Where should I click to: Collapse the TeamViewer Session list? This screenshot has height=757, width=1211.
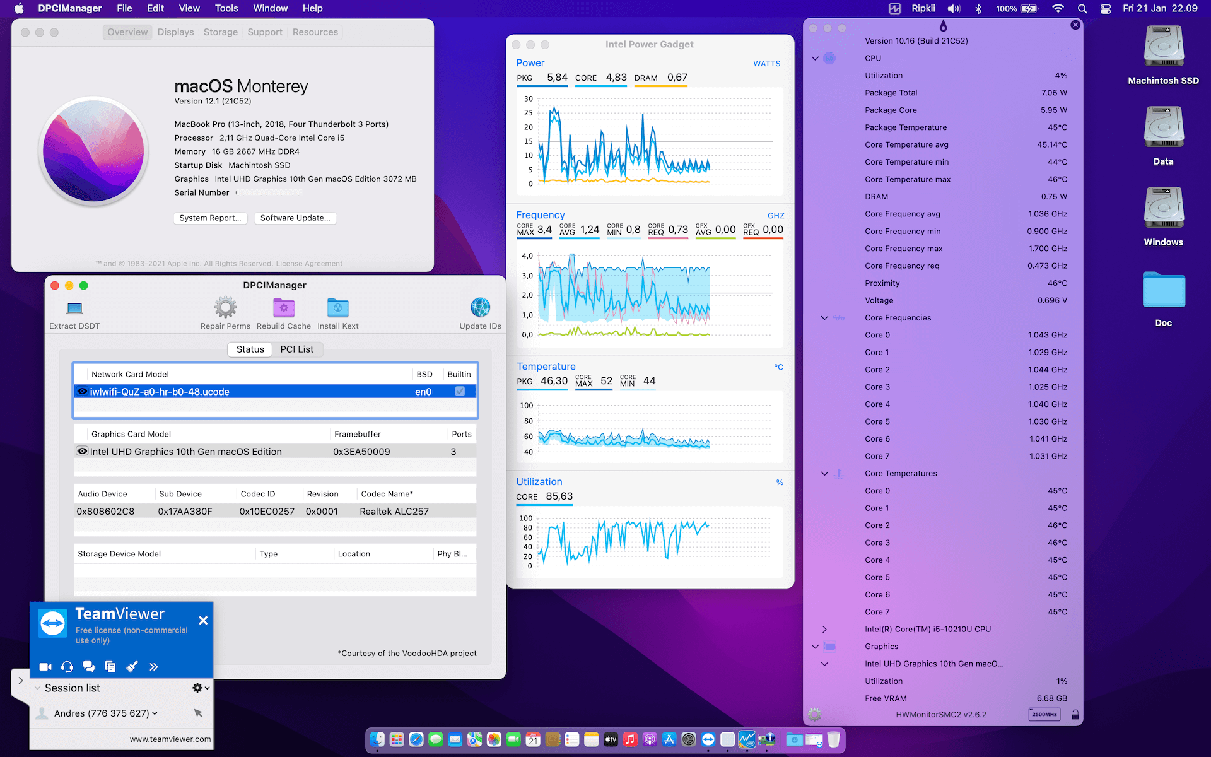pos(37,688)
